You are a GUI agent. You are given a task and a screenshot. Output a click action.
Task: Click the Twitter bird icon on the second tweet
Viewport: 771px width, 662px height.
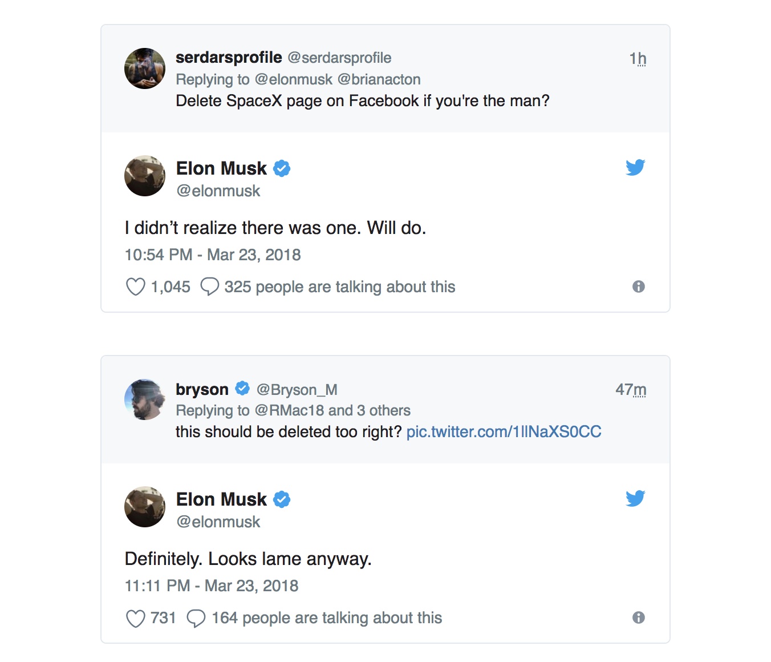click(635, 498)
